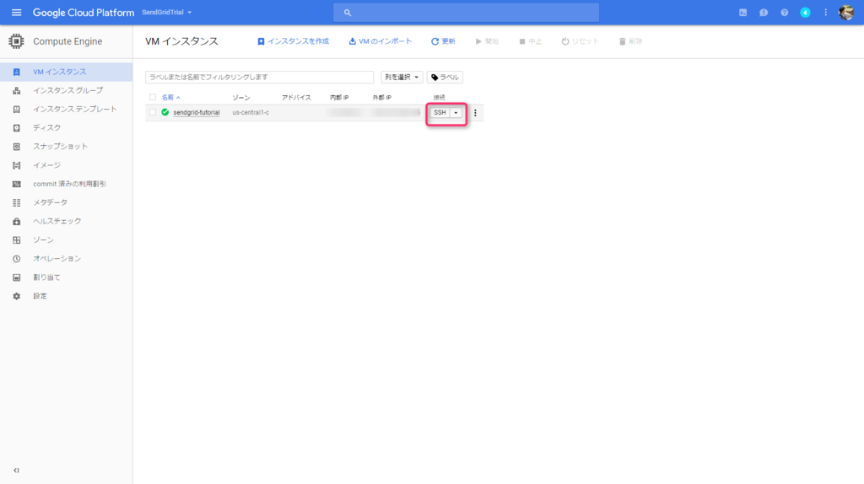Click the 開始 start button
864x484 pixels.
click(x=487, y=41)
